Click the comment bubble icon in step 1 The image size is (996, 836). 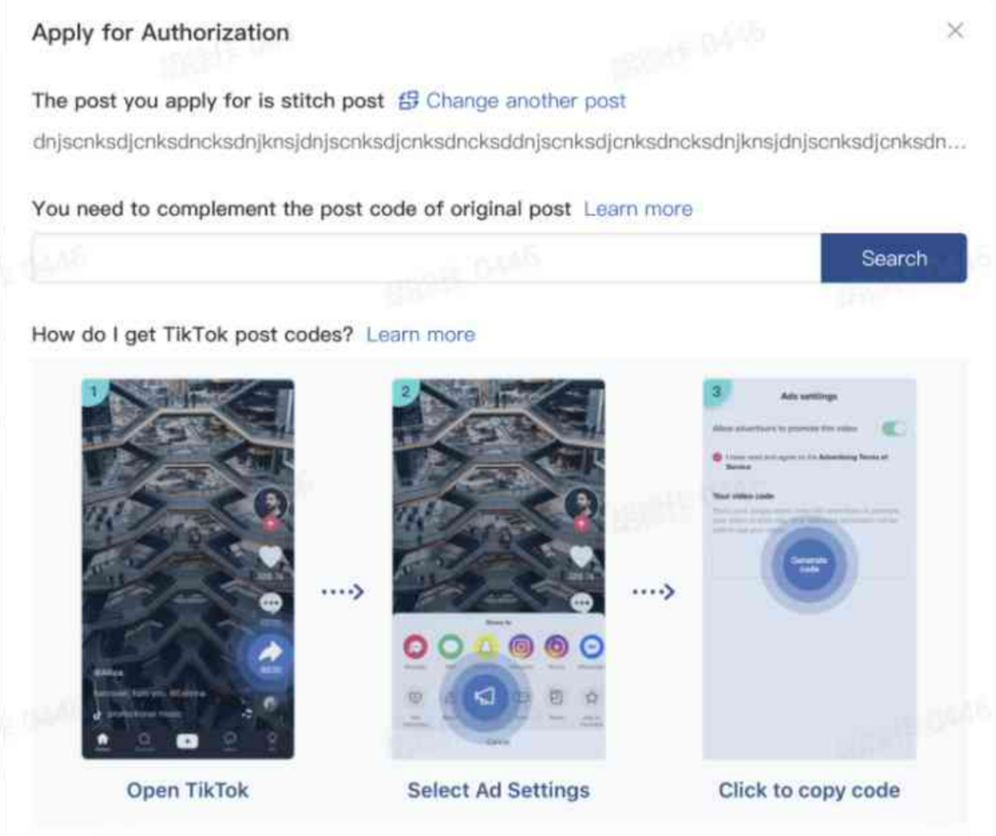(271, 603)
